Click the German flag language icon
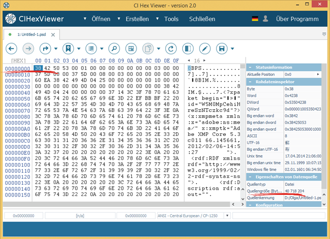The image size is (330, 239). pos(255,19)
